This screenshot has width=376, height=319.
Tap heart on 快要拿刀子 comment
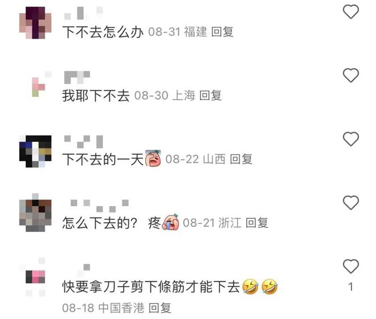tap(351, 266)
